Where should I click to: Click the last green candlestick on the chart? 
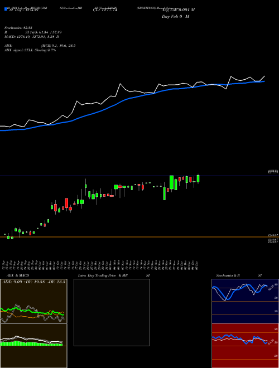pyautogui.click(x=198, y=178)
